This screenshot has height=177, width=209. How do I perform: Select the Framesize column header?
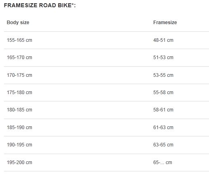coord(165,23)
